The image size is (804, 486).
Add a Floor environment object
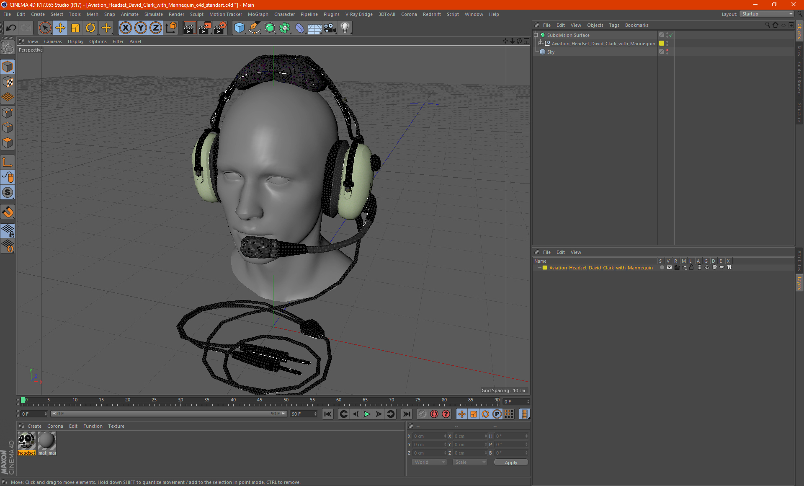315,28
